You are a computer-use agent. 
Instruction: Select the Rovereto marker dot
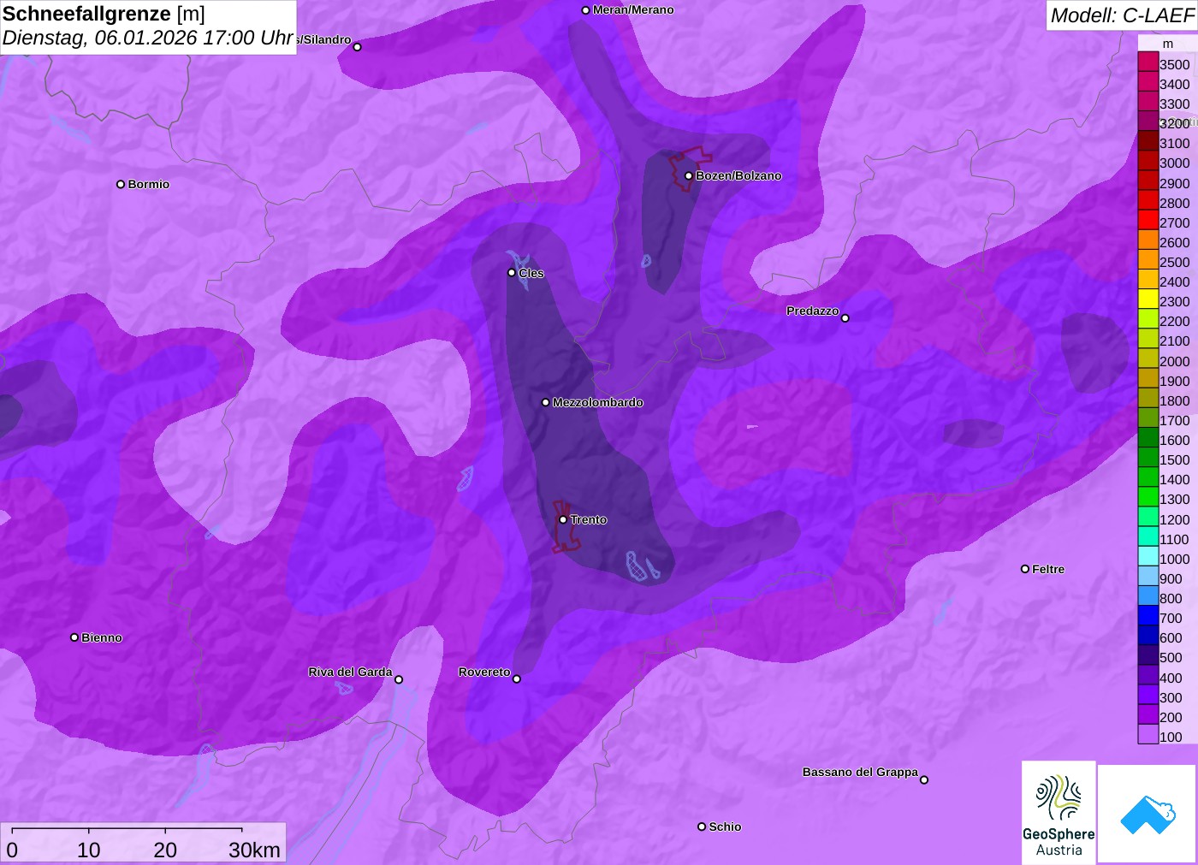coord(517,679)
